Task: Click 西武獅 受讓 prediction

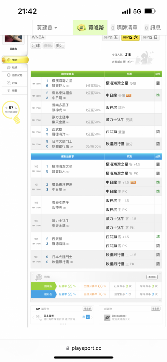Action: click(115, 132)
